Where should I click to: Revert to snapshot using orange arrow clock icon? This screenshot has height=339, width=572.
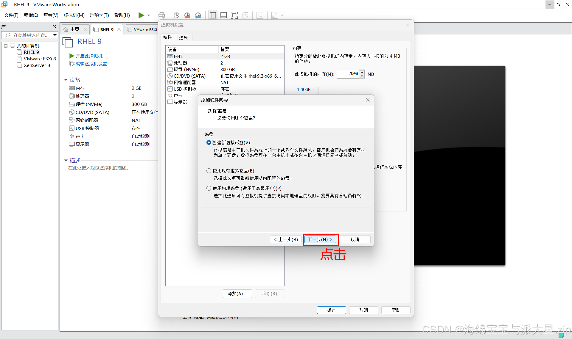point(187,15)
